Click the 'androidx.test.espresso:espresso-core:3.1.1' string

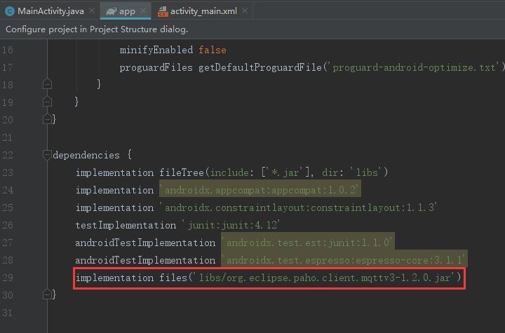coord(344,260)
